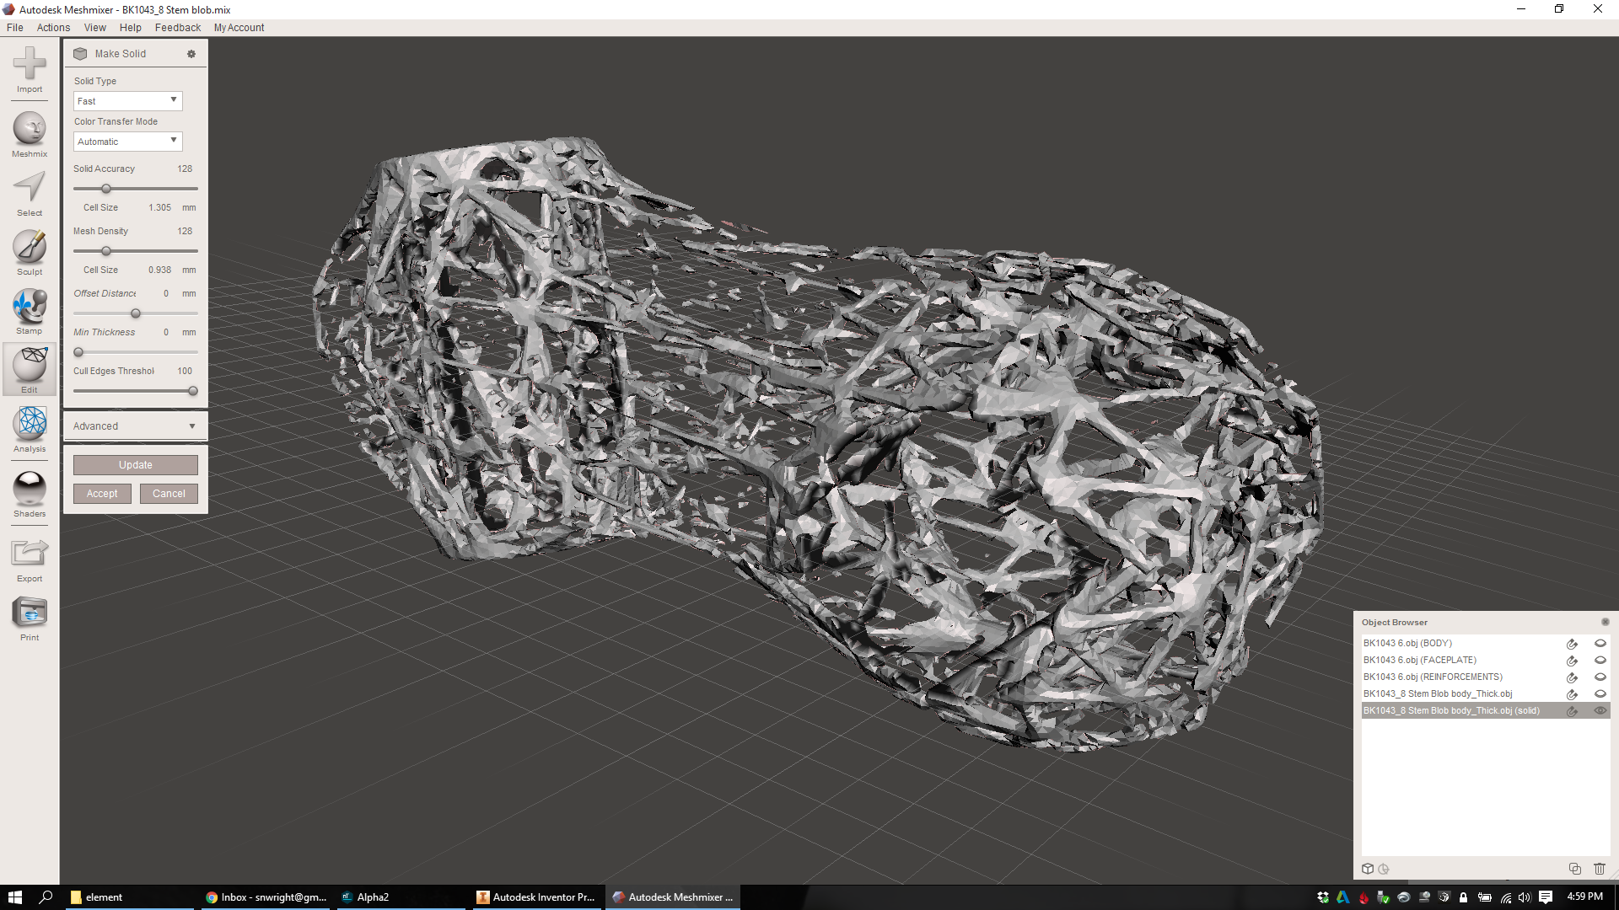This screenshot has height=910, width=1619.
Task: Click the Offset Distance slider handle
Action: coord(136,313)
